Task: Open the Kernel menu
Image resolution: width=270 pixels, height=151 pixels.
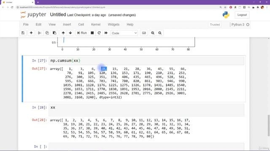Action: tap(96, 24)
